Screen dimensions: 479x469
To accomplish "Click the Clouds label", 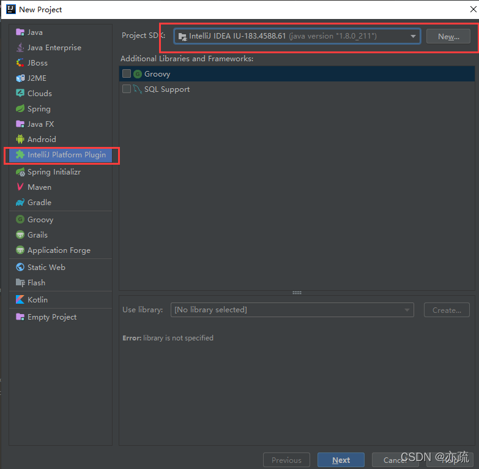I will click(40, 93).
